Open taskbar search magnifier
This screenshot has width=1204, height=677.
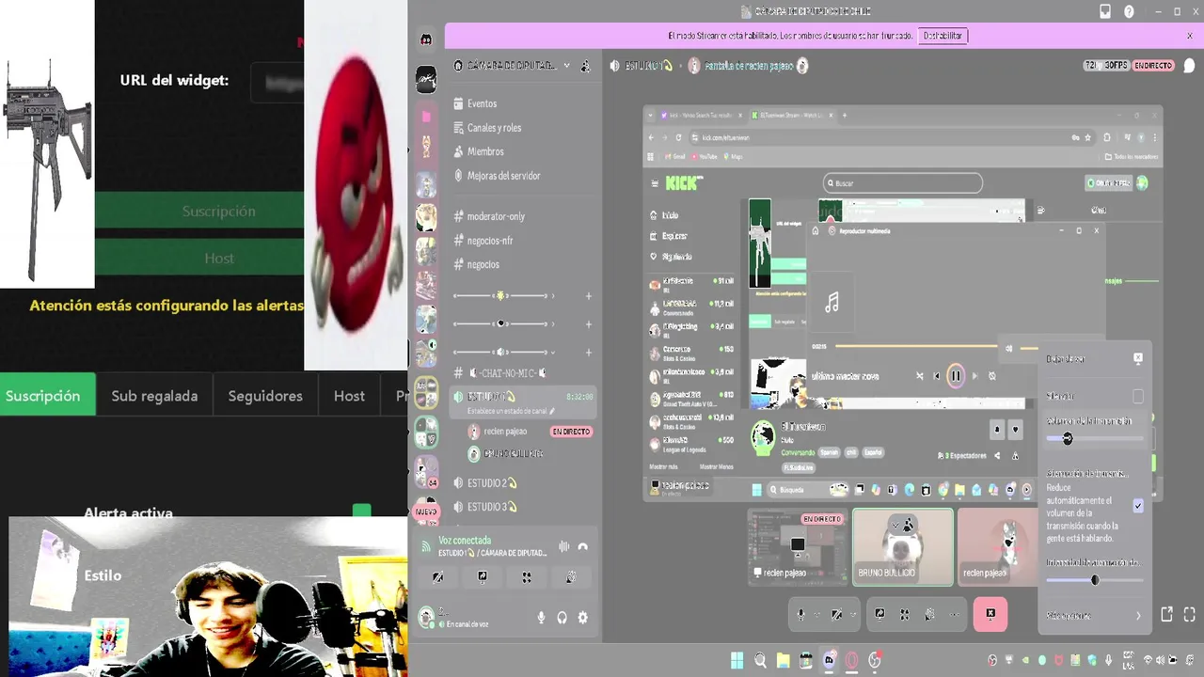click(x=760, y=661)
